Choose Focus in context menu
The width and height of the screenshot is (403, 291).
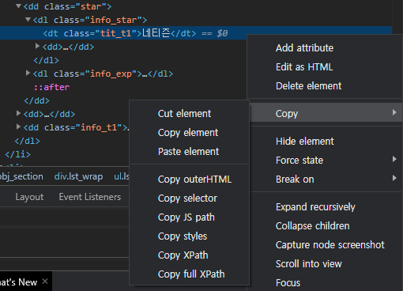pyautogui.click(x=288, y=283)
